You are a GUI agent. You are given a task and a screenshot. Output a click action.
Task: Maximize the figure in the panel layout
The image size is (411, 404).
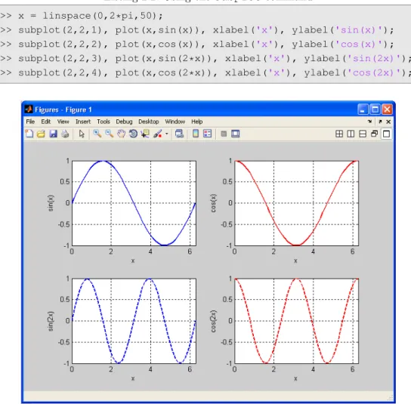tap(386, 134)
